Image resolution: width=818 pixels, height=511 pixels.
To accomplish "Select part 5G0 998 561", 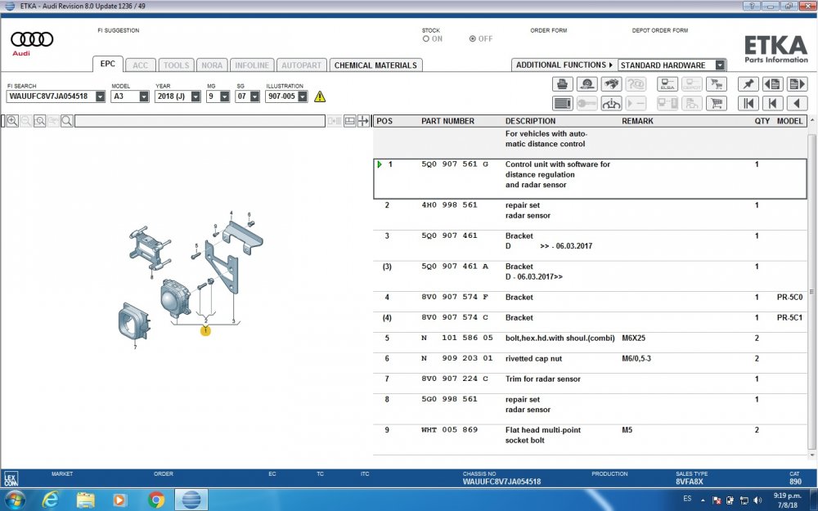I will (x=449, y=399).
